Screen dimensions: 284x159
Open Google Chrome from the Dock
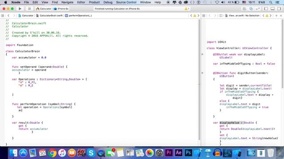click(x=52, y=153)
